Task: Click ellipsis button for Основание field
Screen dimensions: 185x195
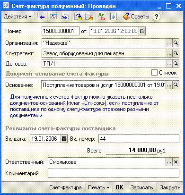Action: pyautogui.click(x=169, y=85)
